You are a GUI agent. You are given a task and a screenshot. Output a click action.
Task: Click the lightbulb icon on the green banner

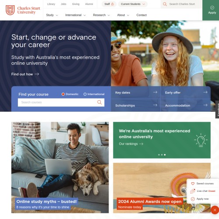point(201,140)
